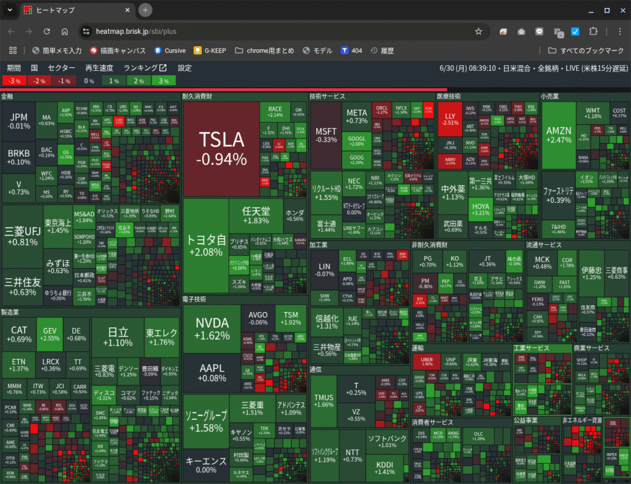
Task: Click the 電子技術 sector heading
Action: [194, 299]
